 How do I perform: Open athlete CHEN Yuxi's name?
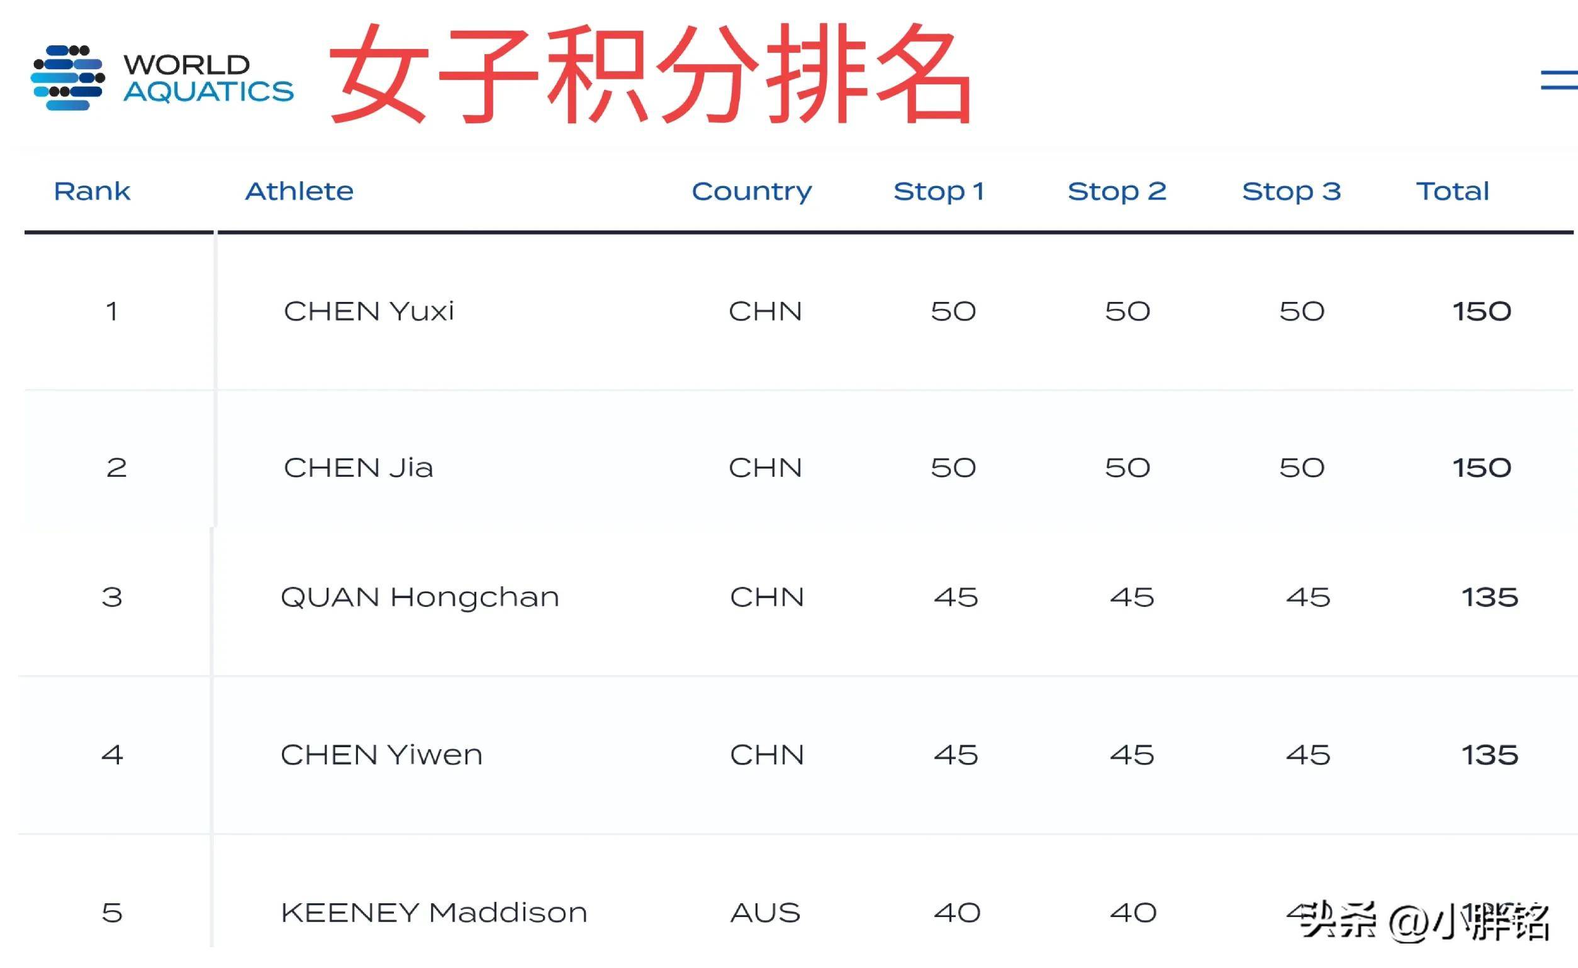click(x=369, y=311)
